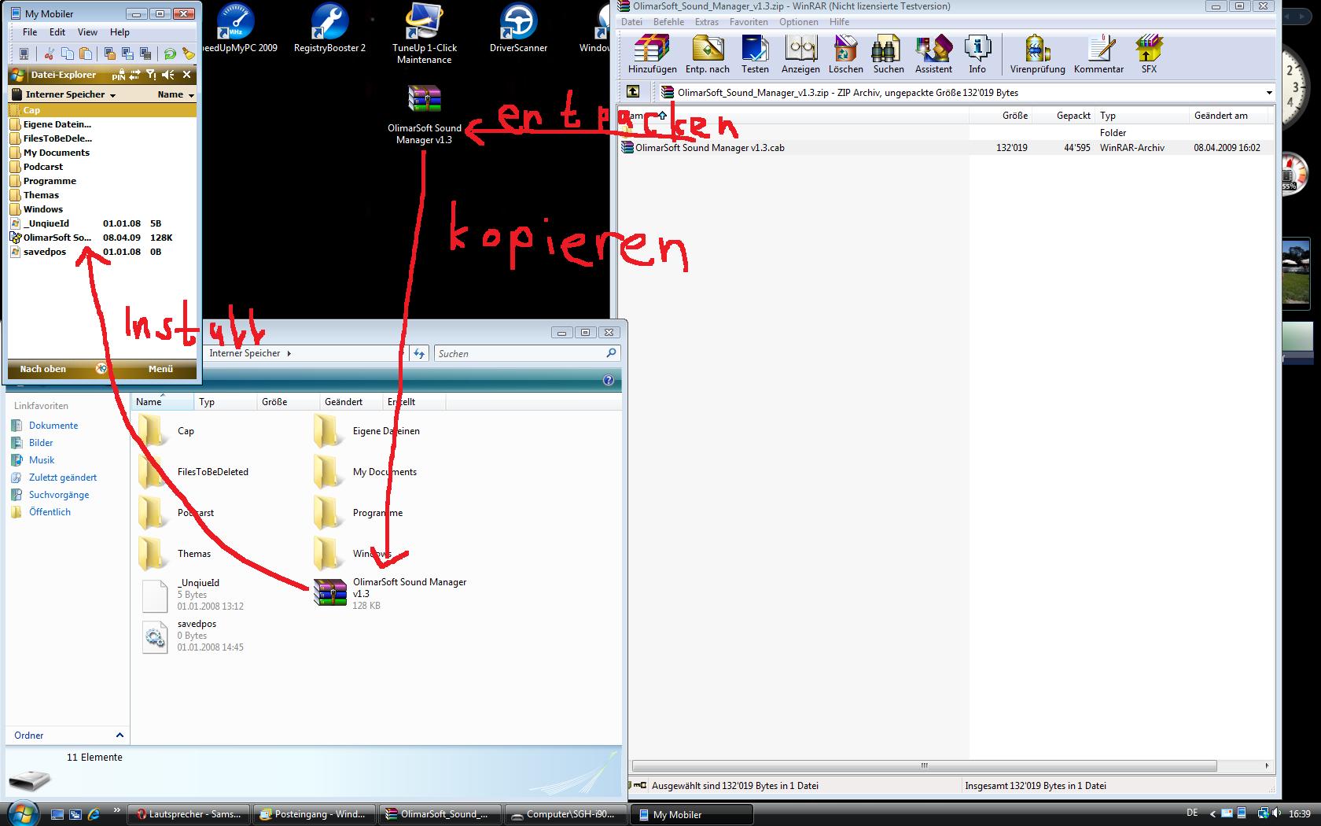Open Öffentlich link in Explorer sidebar
The image size is (1321, 826).
coord(50,512)
